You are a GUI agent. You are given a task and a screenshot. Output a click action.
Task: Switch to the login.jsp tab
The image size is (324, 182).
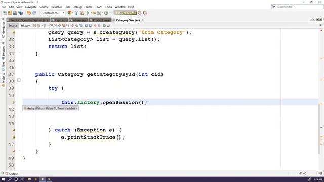60,20
